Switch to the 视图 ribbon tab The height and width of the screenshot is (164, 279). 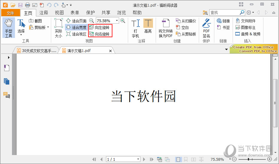(59, 13)
